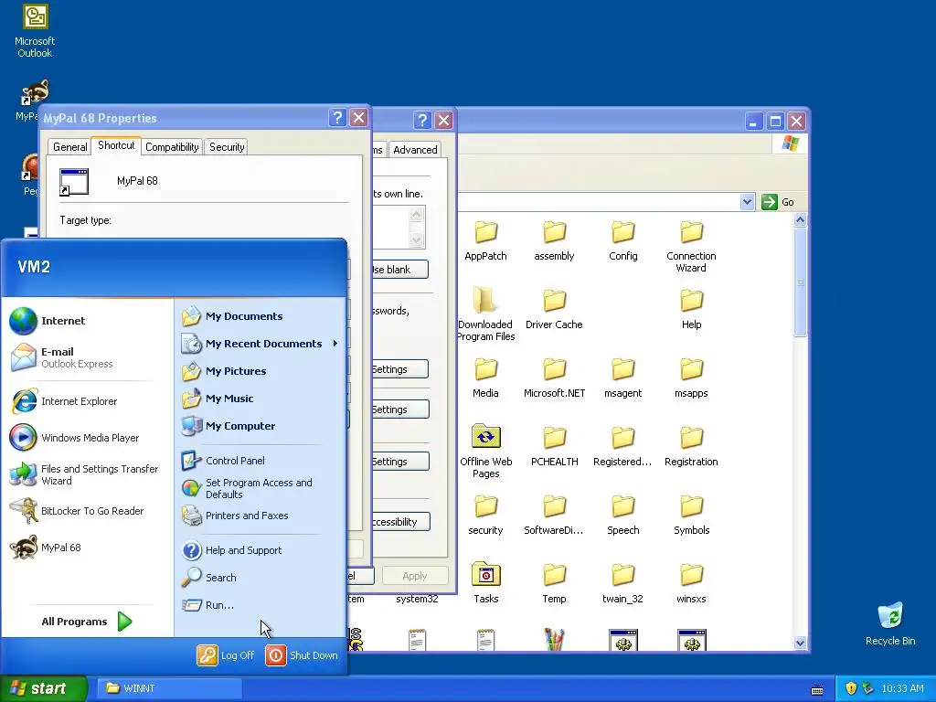Click the Go button in explorer

tap(778, 202)
